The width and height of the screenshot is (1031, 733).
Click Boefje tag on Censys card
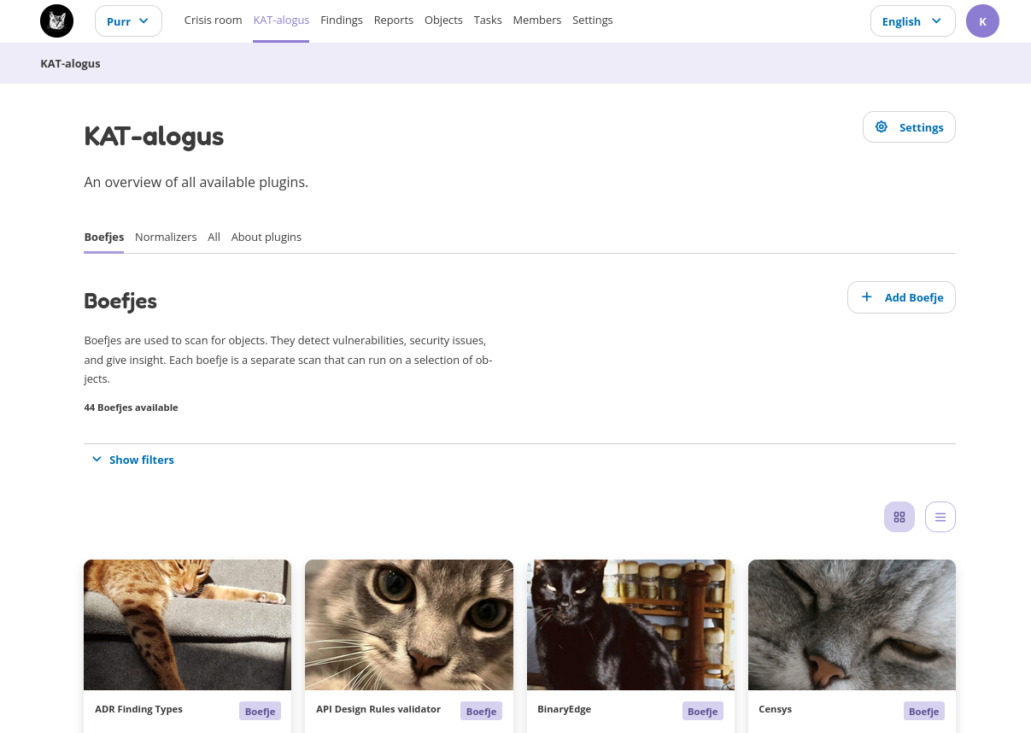tap(924, 711)
